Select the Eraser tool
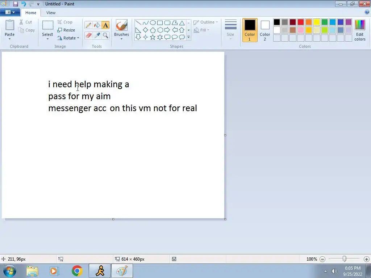The height and width of the screenshot is (278, 371). (88, 35)
